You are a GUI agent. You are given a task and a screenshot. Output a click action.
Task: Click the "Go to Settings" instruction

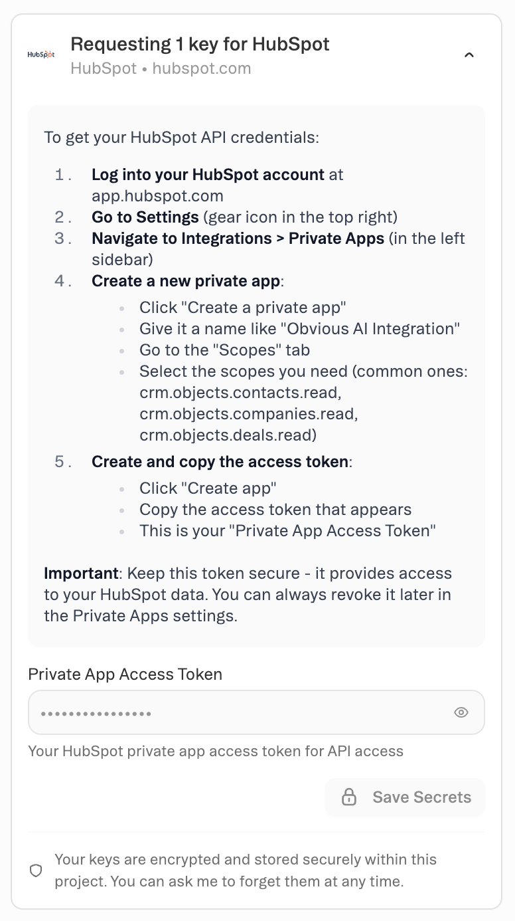tap(145, 217)
